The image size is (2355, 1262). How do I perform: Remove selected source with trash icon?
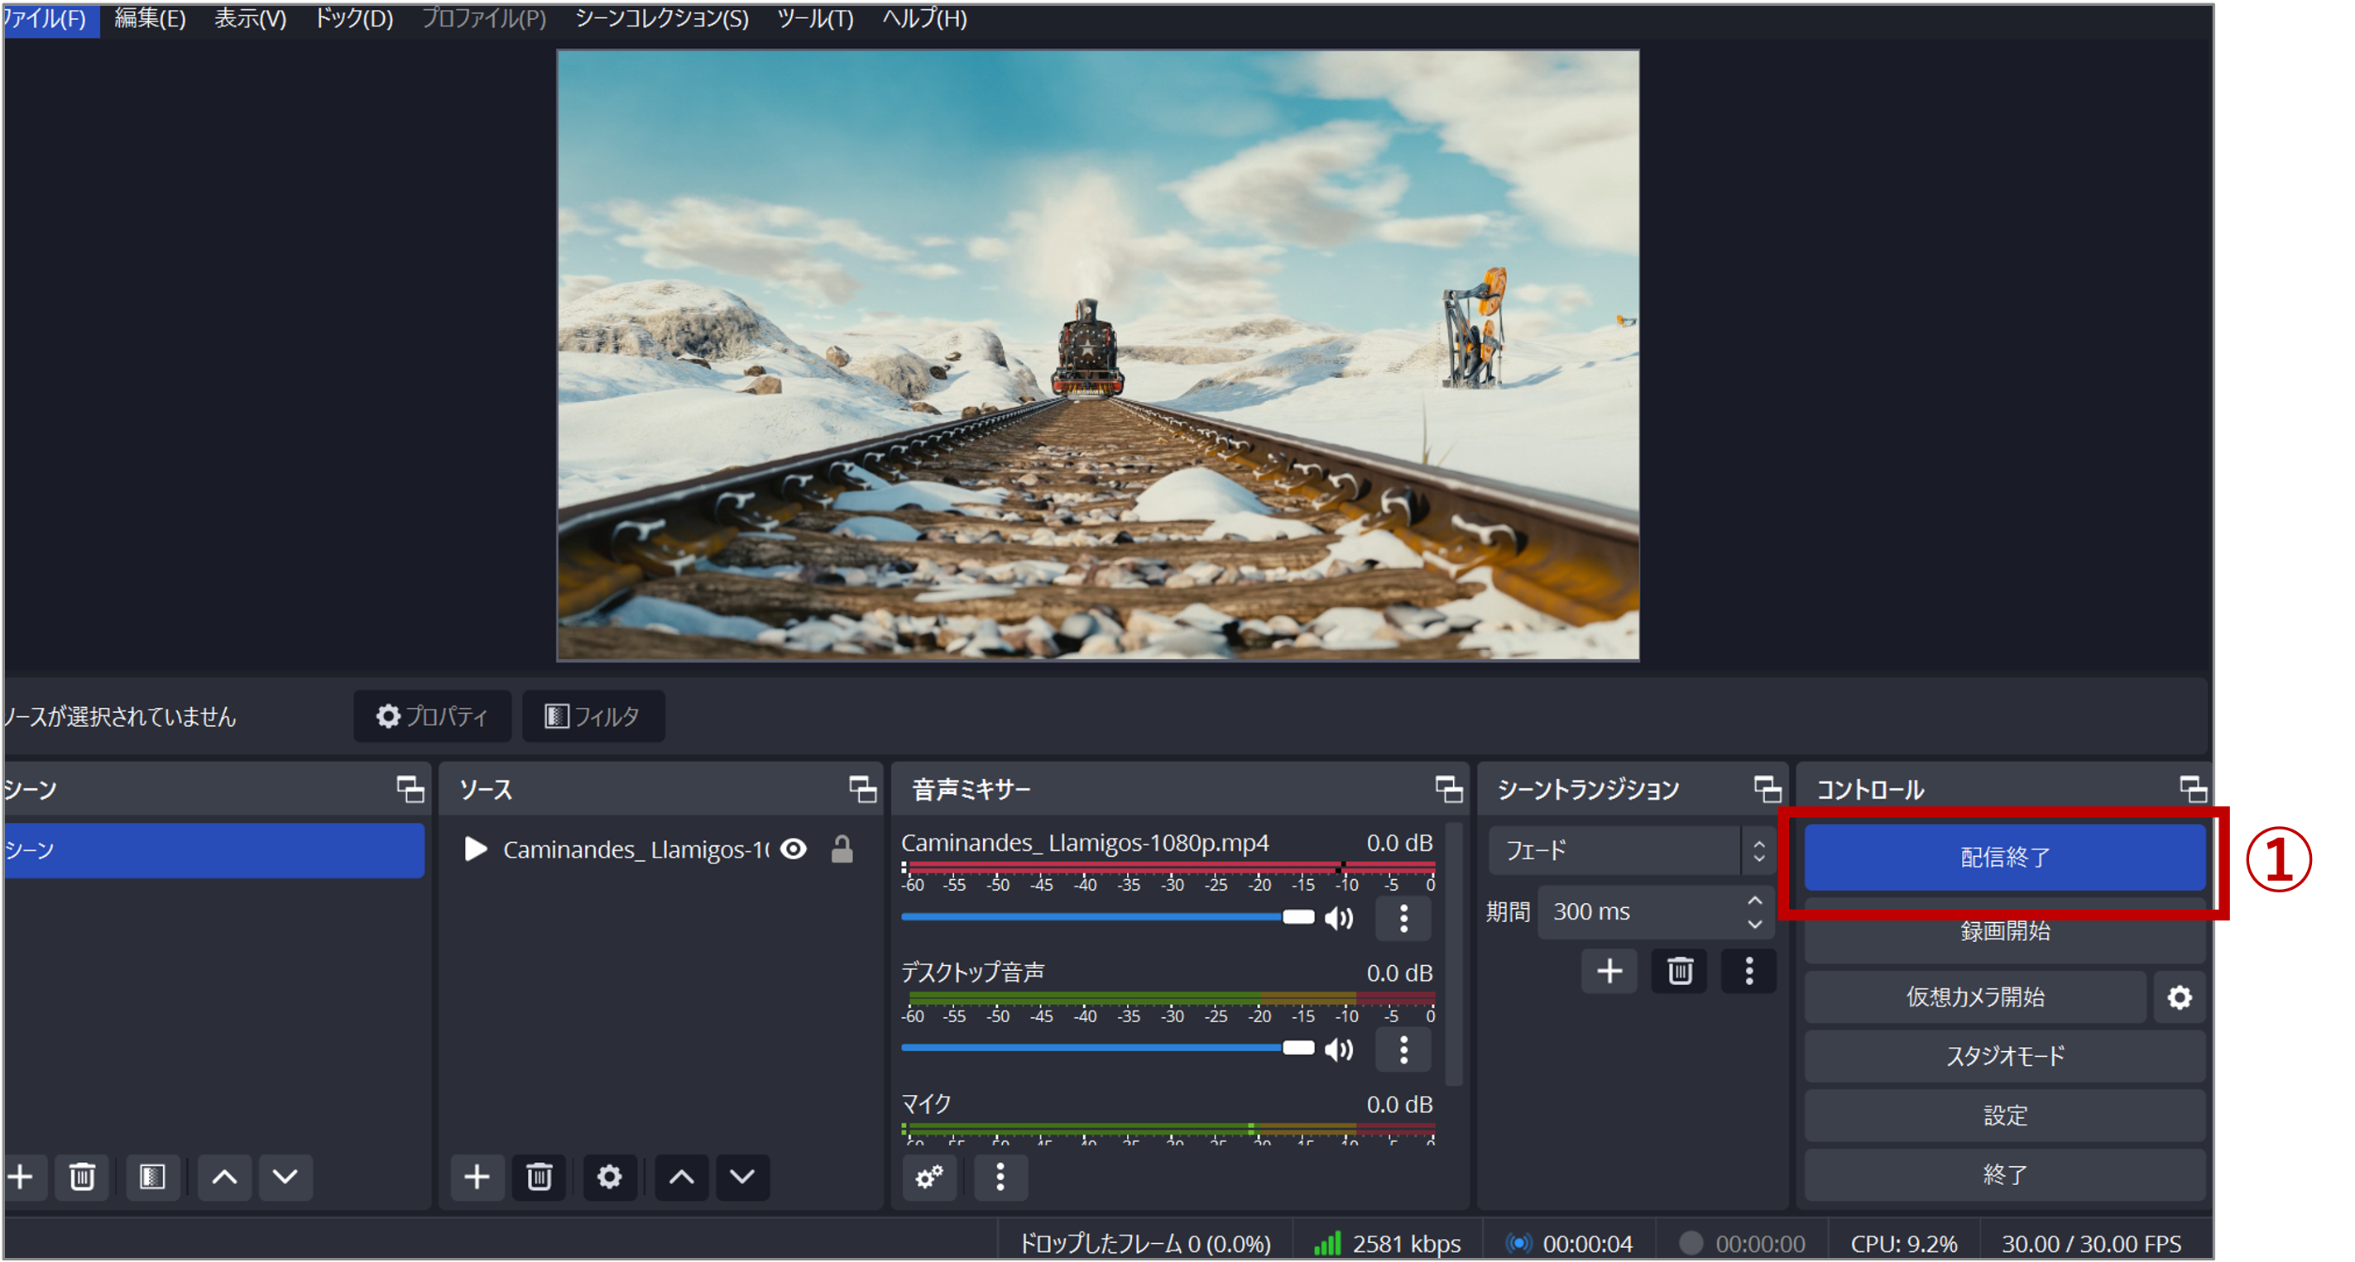(x=539, y=1176)
